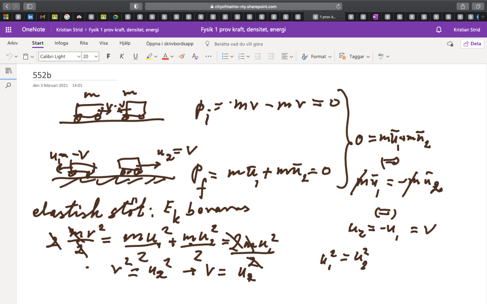The width and height of the screenshot is (487, 304).
Task: Toggle underline formatting
Action: [136, 56]
